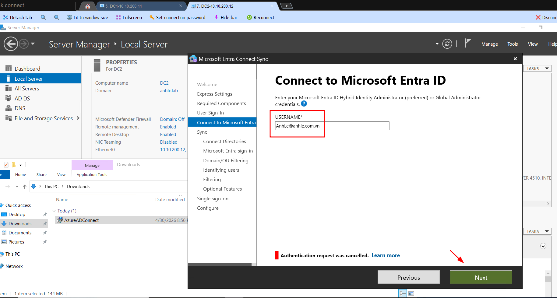Image resolution: width=557 pixels, height=298 pixels.
Task: Click Hide bar
Action: coord(226,18)
